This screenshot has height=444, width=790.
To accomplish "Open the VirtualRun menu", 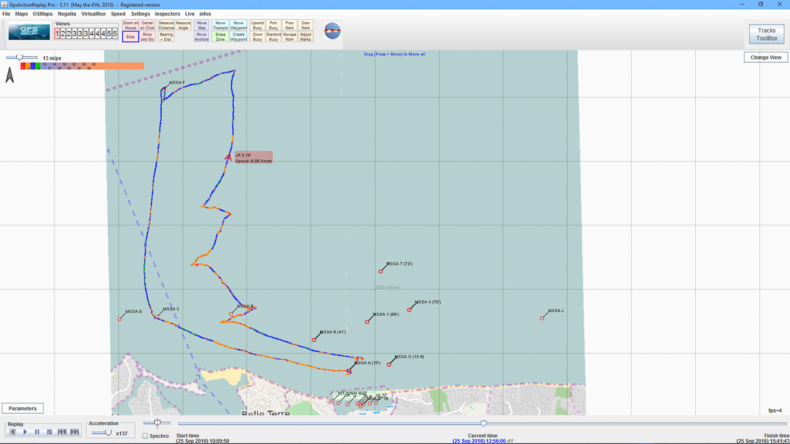I will pyautogui.click(x=94, y=14).
